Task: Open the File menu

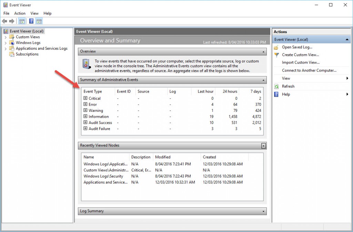Action: pyautogui.click(x=6, y=13)
